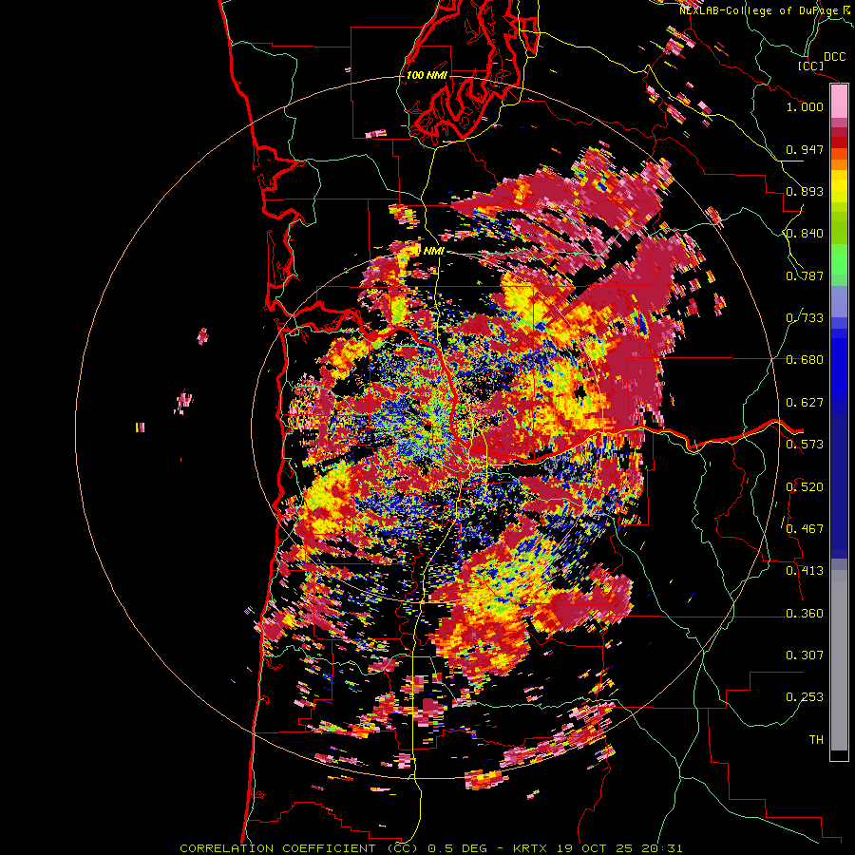Viewport: 855px width, 855px height.
Task: Pick the orange color bar segment near 0.947
Action: 839,154
